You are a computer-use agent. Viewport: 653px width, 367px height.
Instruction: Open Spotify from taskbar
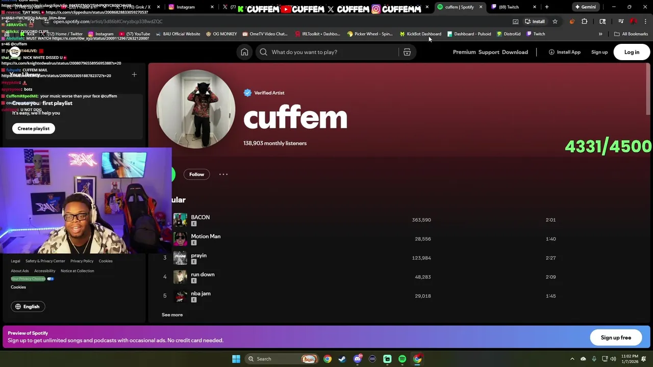click(403, 359)
